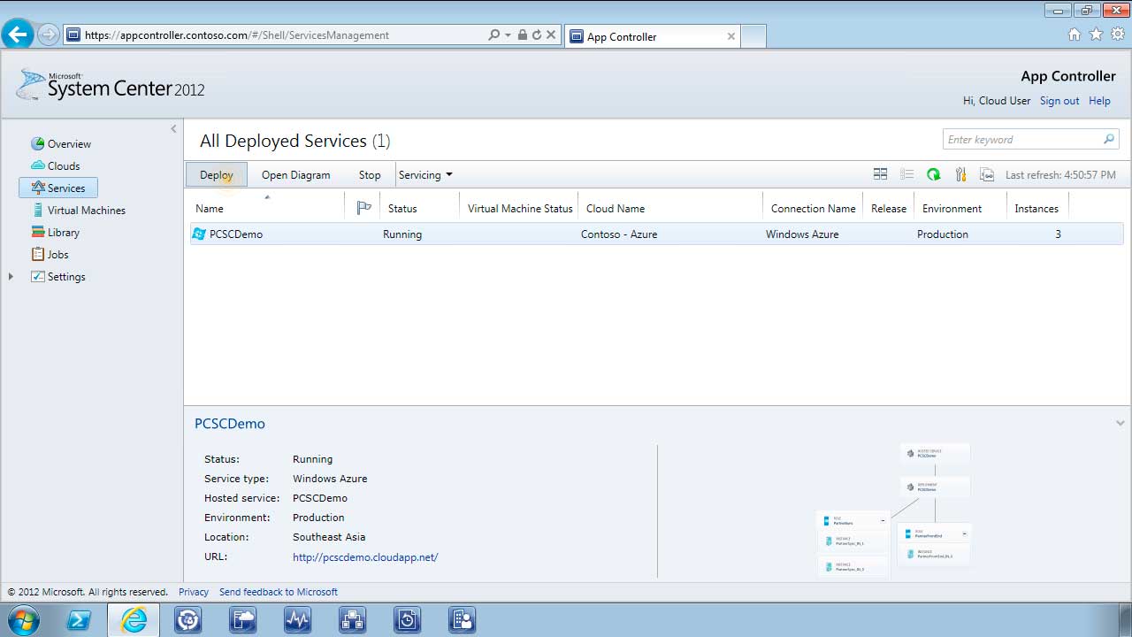
Task: Sort by Virtual Machine Status column
Action: (520, 208)
